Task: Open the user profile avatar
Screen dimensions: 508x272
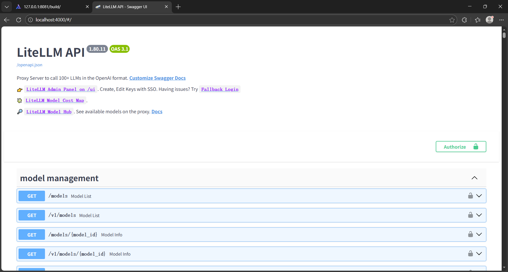Action: pos(490,20)
